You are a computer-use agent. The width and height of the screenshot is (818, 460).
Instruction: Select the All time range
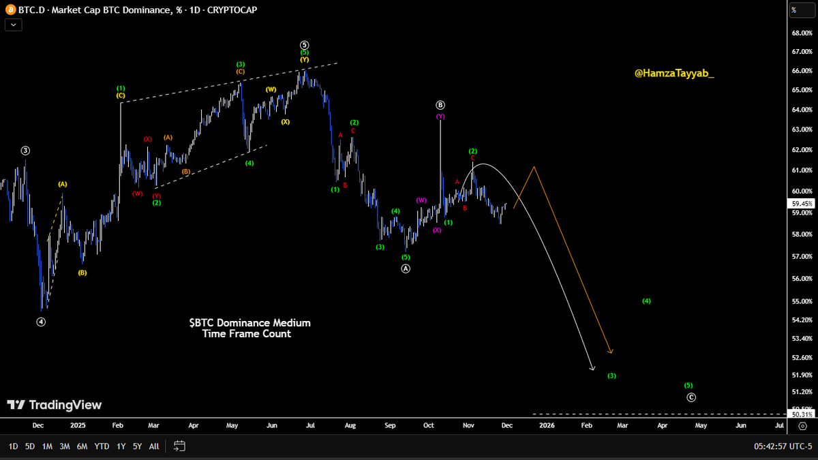(x=154, y=446)
